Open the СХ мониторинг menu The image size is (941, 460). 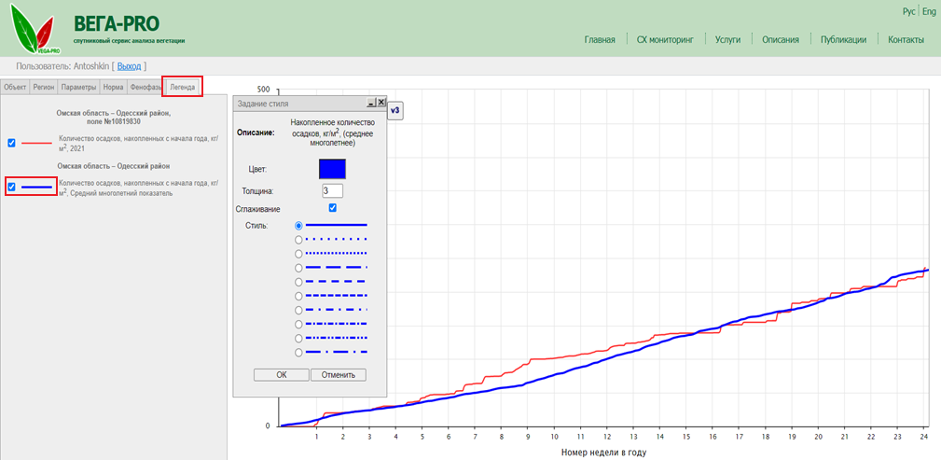665,40
